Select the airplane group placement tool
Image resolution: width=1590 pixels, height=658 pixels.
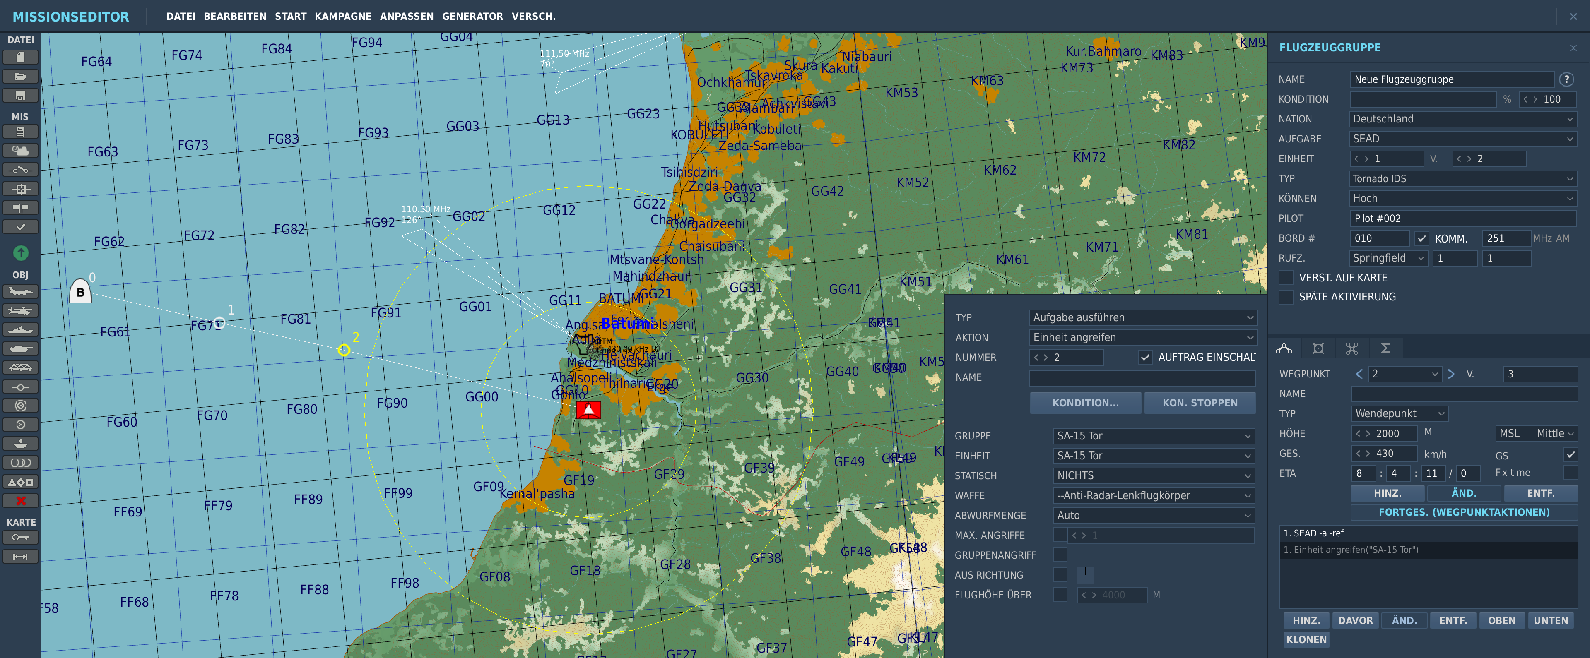click(x=20, y=292)
